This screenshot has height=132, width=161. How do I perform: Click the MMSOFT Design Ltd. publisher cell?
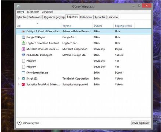[x=74, y=55]
